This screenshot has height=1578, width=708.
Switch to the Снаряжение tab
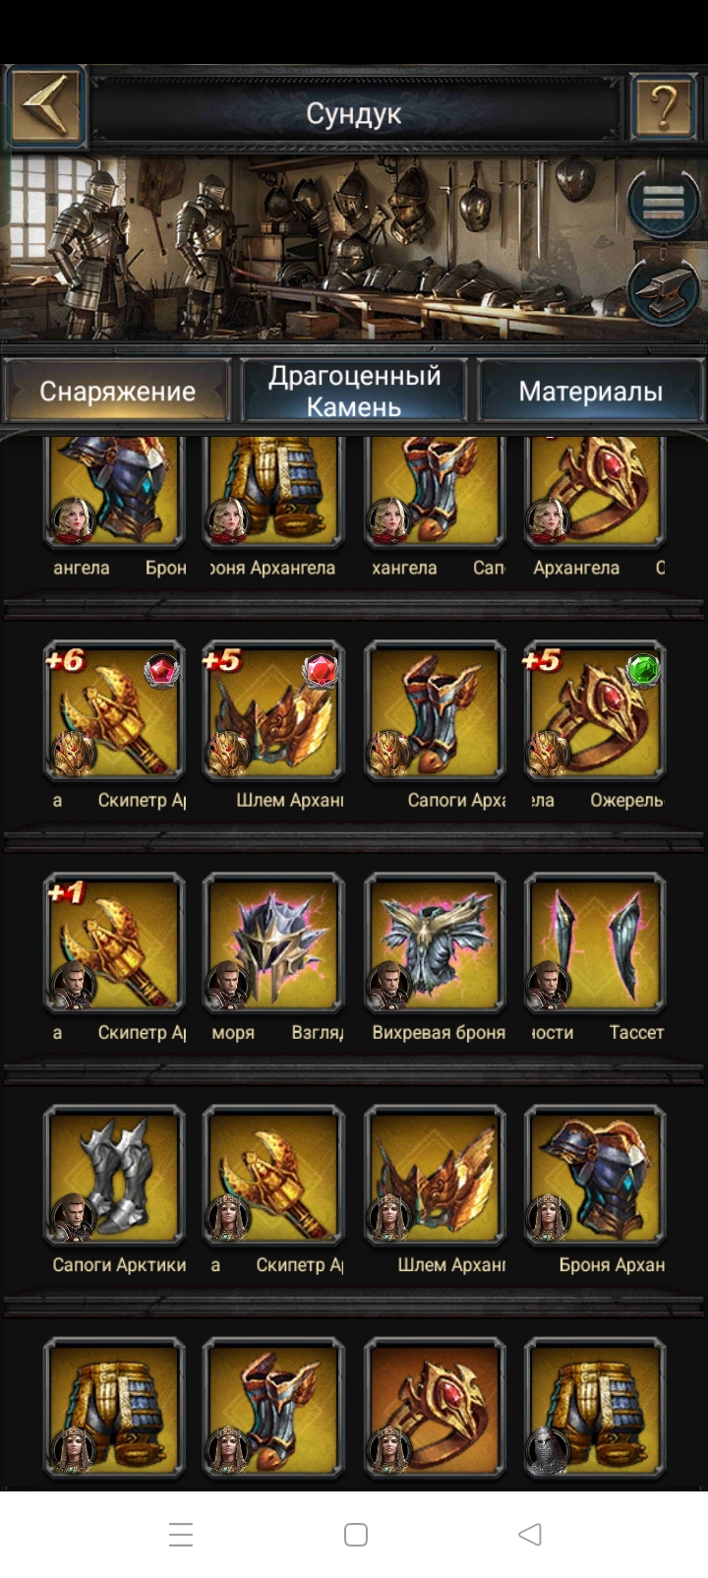click(x=117, y=391)
